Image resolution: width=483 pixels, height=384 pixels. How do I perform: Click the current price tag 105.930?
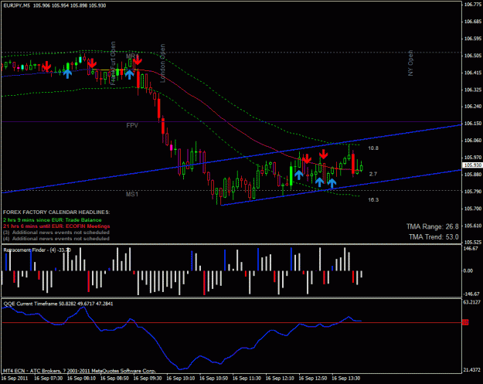click(473, 165)
